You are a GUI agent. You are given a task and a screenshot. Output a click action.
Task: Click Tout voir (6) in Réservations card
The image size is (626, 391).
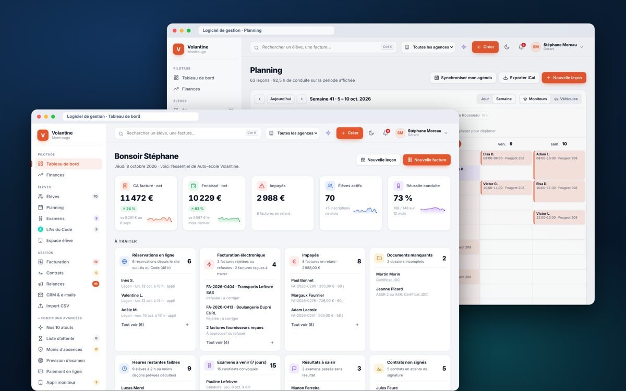tap(155, 324)
